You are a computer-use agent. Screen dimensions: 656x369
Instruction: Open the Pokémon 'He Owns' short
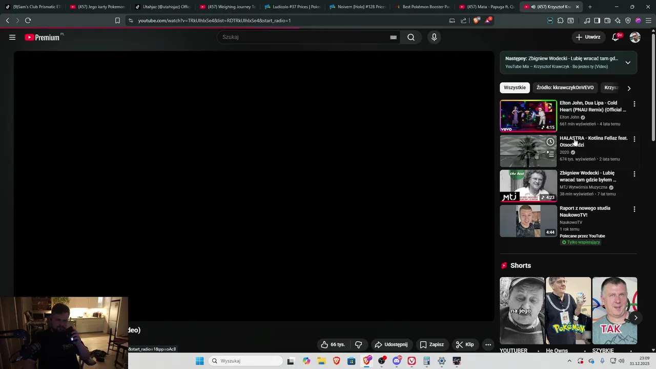pyautogui.click(x=568, y=311)
